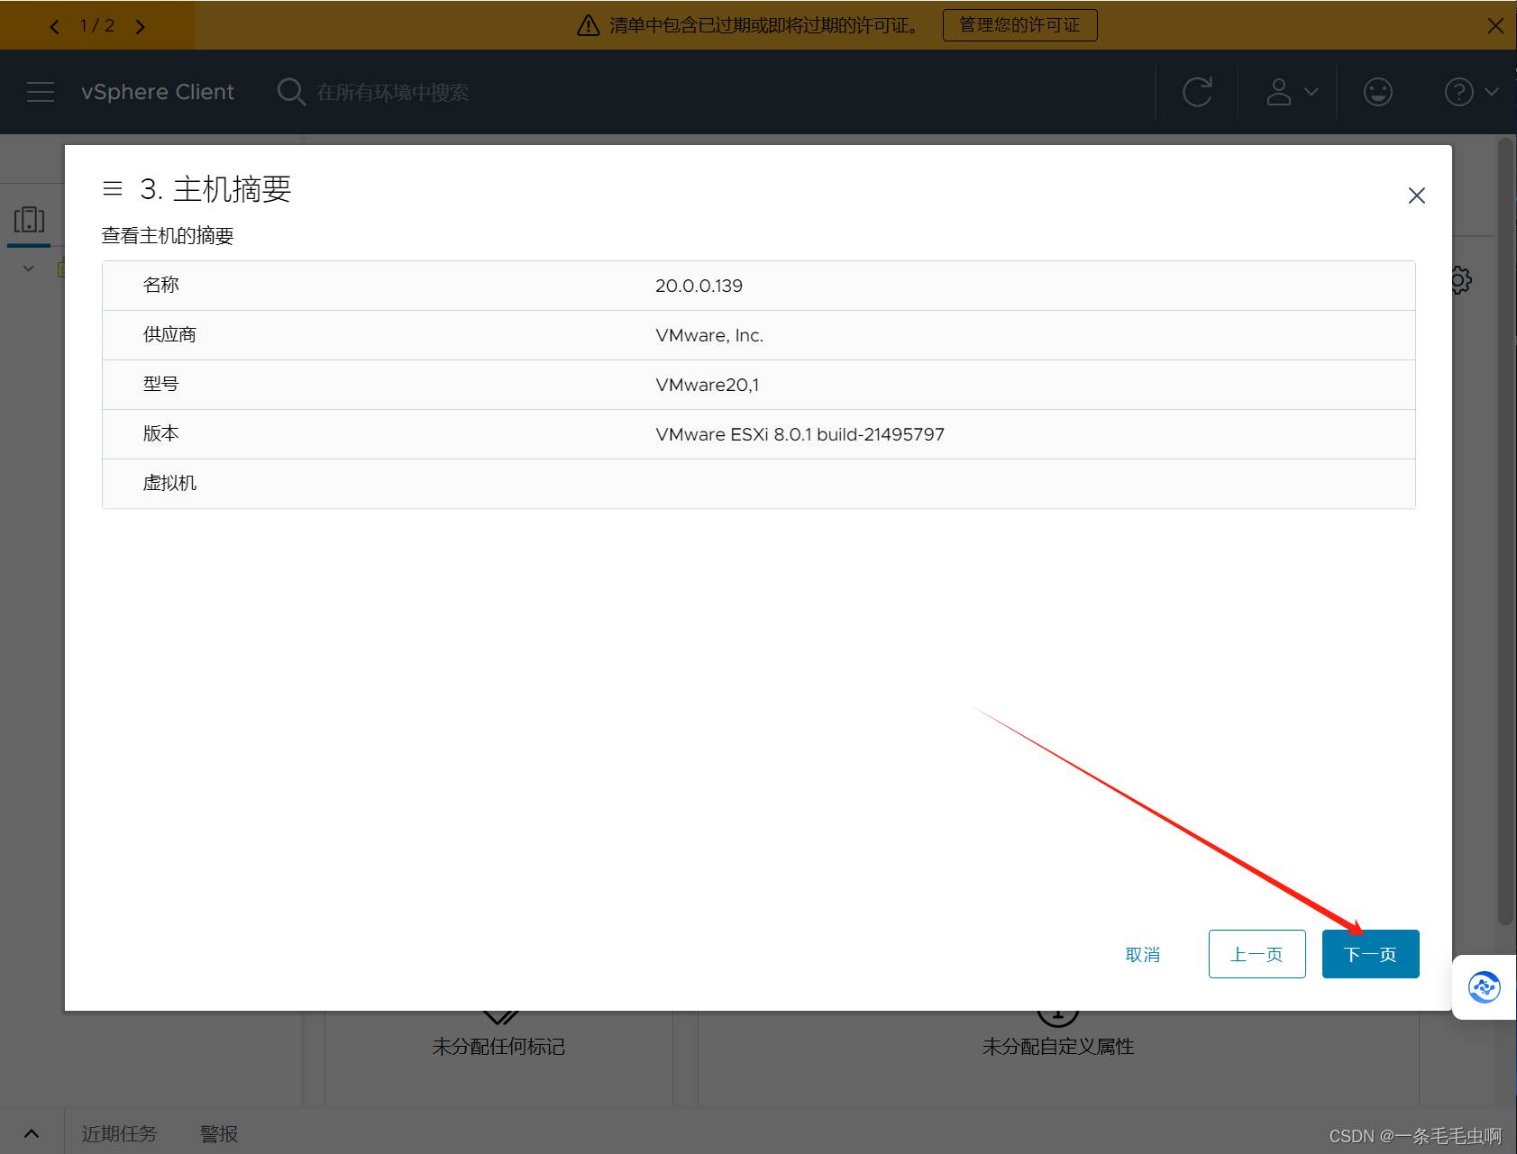Click the refresh icon in header
1517x1154 pixels.
pyautogui.click(x=1197, y=92)
